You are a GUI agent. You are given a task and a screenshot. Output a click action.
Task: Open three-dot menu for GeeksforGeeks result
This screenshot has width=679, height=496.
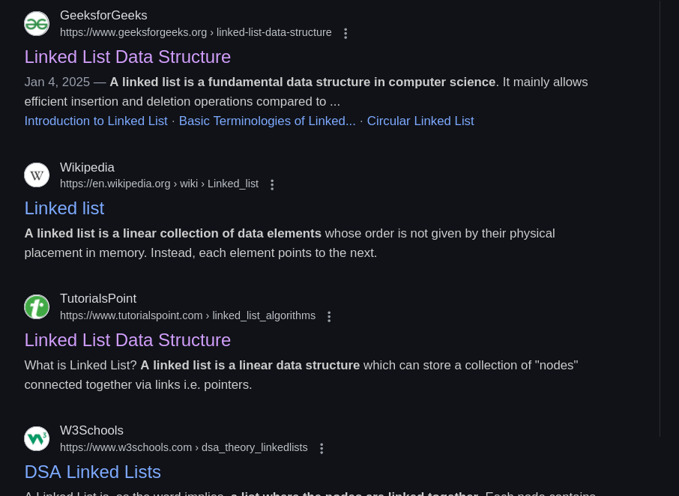(345, 34)
